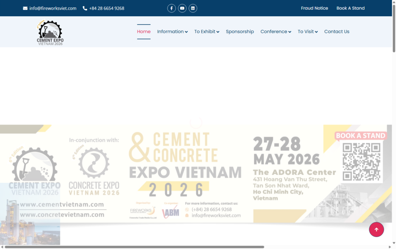Select Contact Us in the navigation
This screenshot has height=249, width=396.
click(x=336, y=32)
